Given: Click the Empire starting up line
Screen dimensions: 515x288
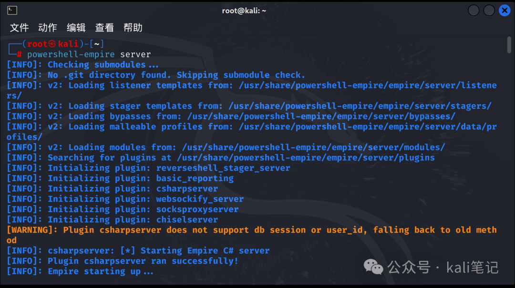Looking at the screenshot, I should tap(80, 272).
